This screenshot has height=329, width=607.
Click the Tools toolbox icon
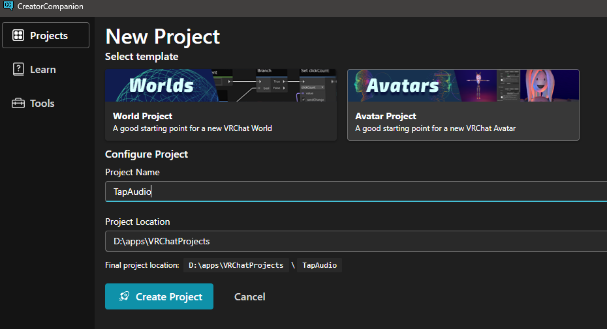click(x=18, y=103)
